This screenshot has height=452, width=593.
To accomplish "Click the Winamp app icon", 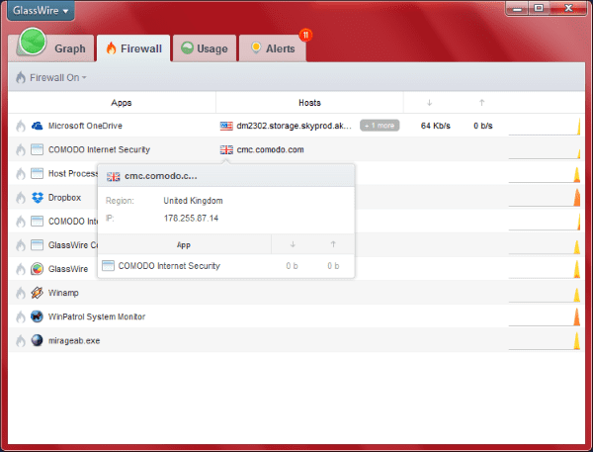I will (x=38, y=293).
